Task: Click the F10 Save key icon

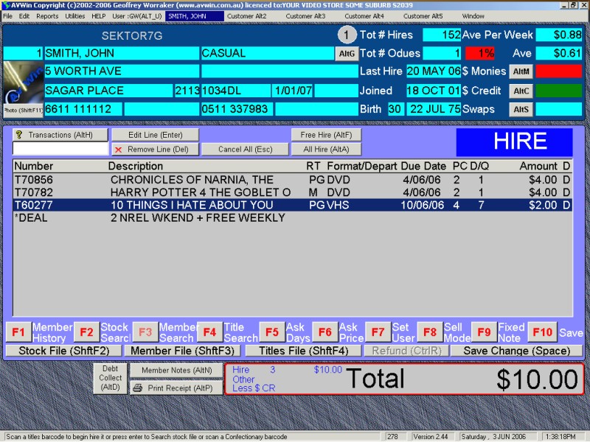Action: (544, 332)
